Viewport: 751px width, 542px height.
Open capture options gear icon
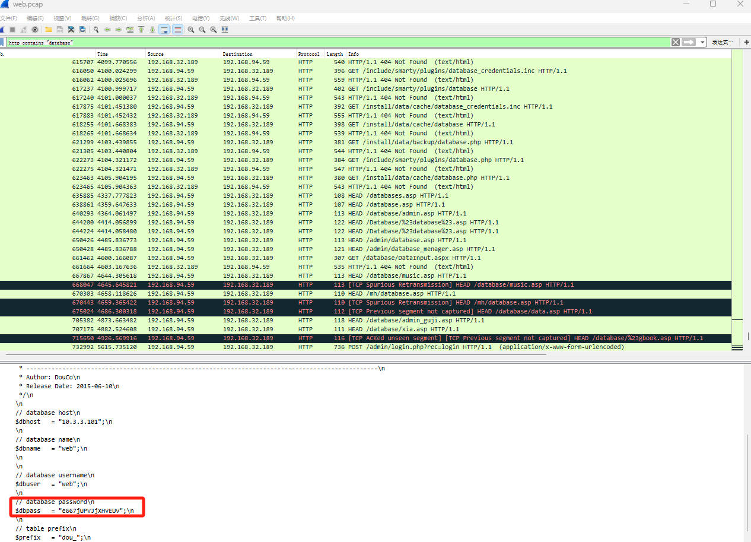pos(35,30)
